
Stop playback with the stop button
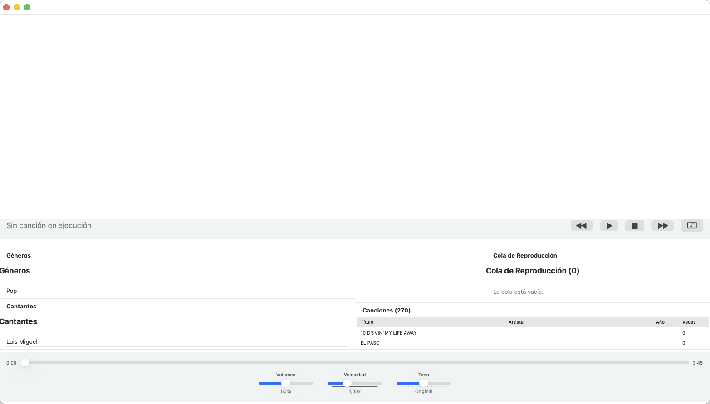click(634, 226)
